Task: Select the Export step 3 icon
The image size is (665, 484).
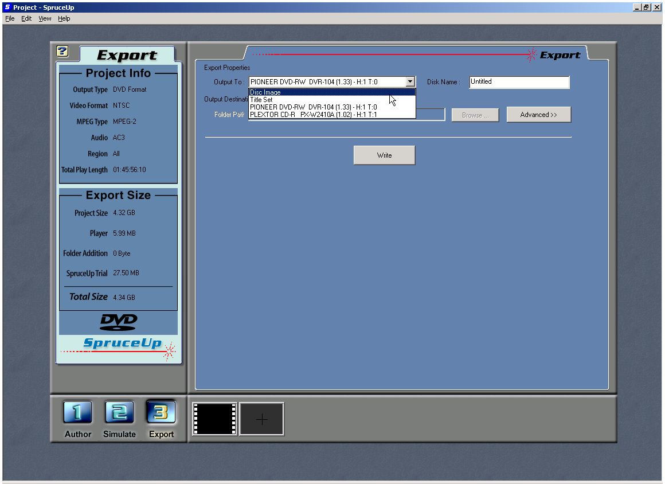Action: pos(161,412)
